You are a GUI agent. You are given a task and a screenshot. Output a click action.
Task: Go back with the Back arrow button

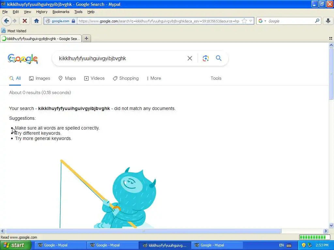pyautogui.click(x=7, y=21)
